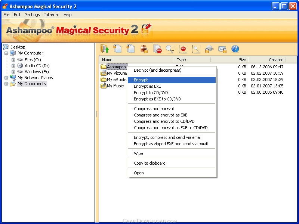The image size is (299, 224).
Task: Click the panel splitter handle between panes
Action: pyautogui.click(x=97, y=114)
